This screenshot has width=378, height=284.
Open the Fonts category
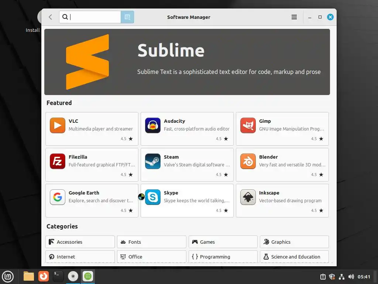tap(152, 242)
